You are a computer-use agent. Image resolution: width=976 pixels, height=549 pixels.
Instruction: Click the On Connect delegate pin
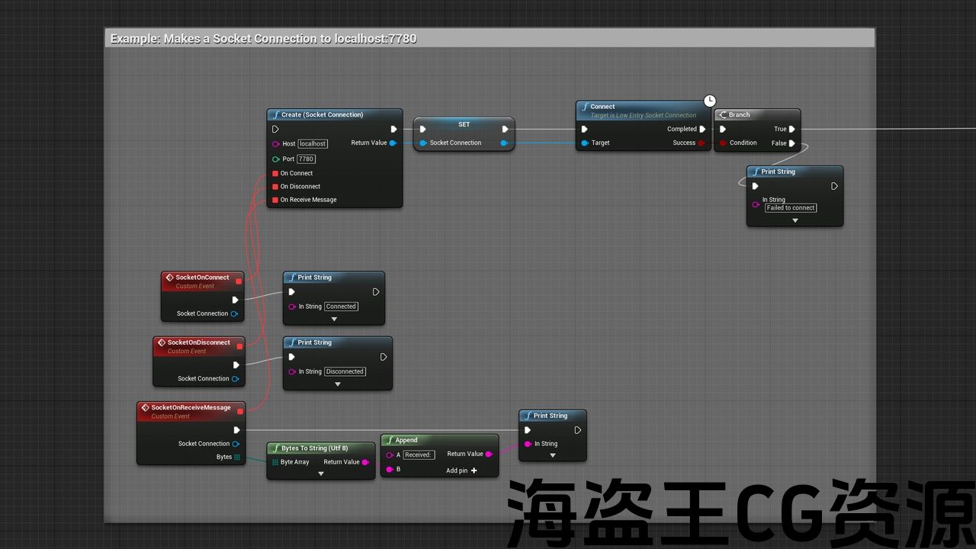[x=275, y=173]
